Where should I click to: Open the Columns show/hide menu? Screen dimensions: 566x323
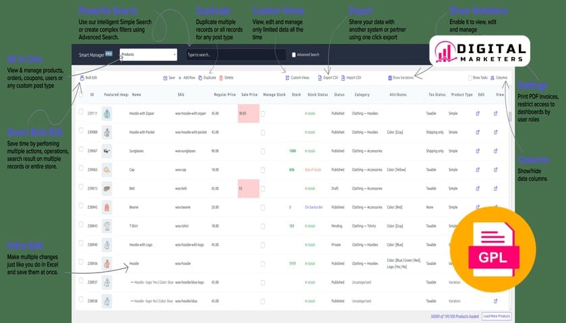(499, 78)
